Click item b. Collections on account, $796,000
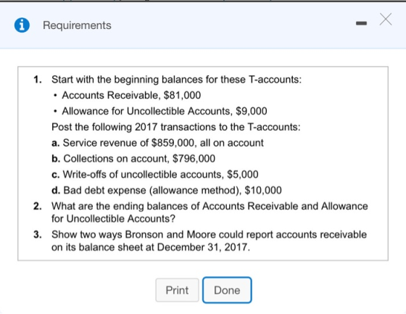Image resolution: width=406 pixels, height=314 pixels. point(133,159)
